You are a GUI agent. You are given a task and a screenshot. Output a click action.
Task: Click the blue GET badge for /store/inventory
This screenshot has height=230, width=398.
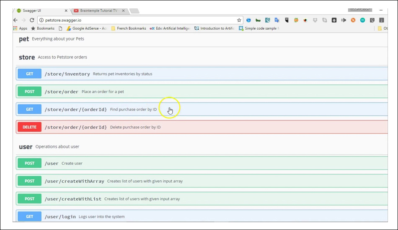[29, 74]
